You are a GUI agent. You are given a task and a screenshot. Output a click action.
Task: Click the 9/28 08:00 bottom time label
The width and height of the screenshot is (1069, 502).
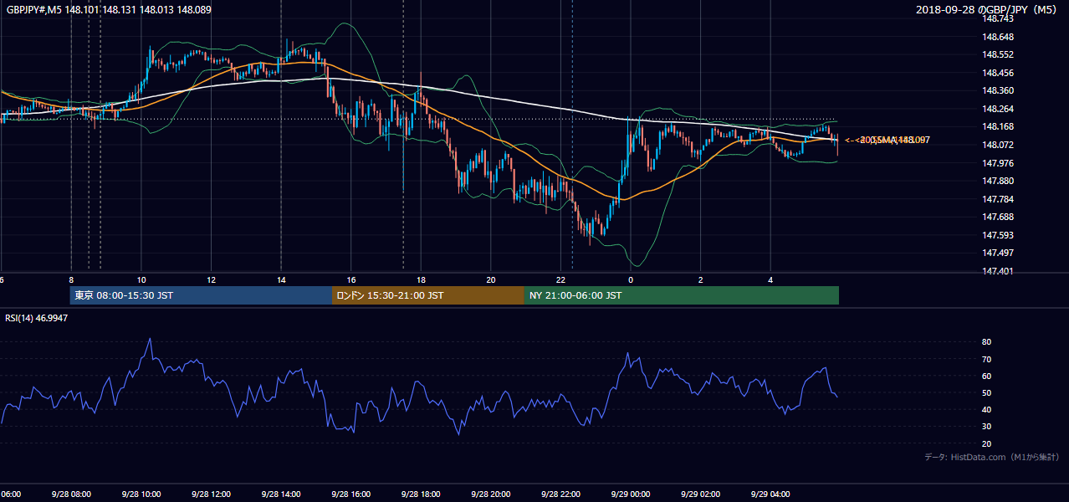[71, 494]
